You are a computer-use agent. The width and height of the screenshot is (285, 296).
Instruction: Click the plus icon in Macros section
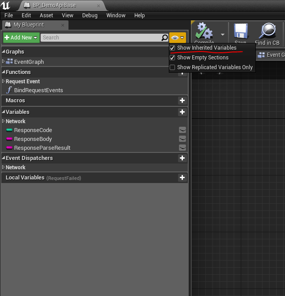tap(182, 101)
